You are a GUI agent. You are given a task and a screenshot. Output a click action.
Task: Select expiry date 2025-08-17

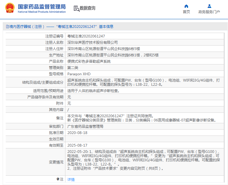coord(77,145)
